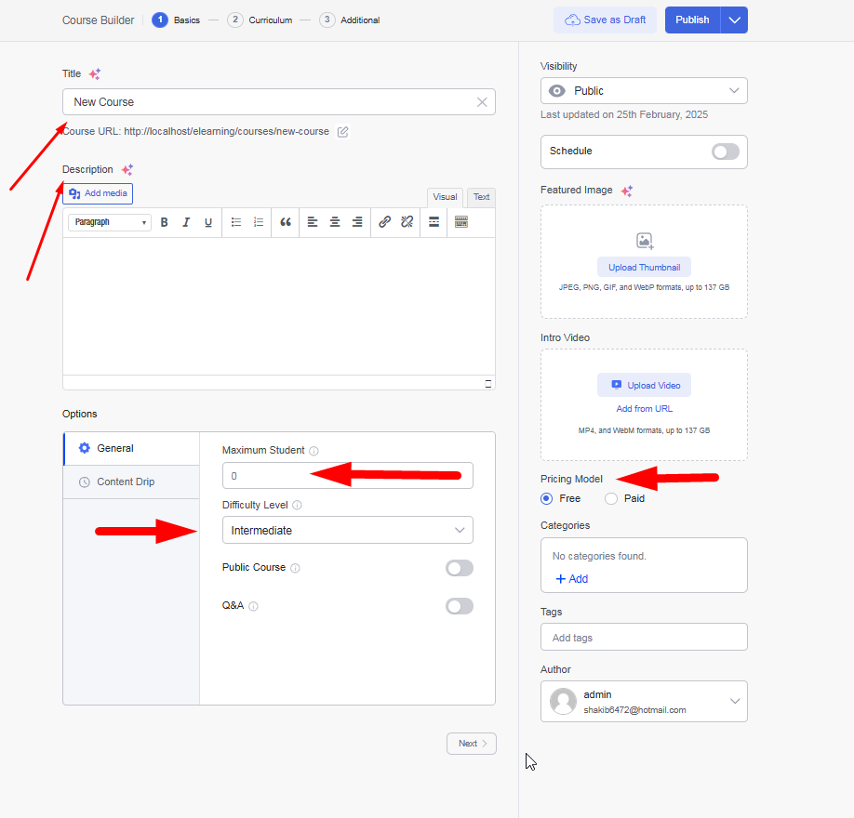
Task: Open the Difficulty Level dropdown
Action: click(x=347, y=531)
